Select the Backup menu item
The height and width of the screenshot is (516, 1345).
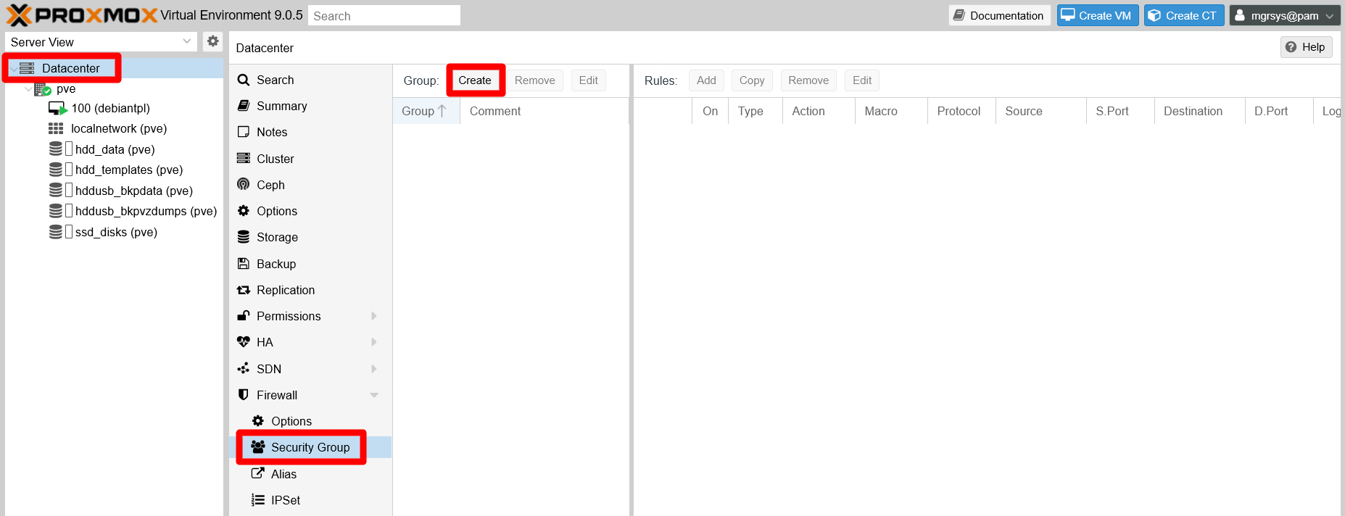pos(276,264)
